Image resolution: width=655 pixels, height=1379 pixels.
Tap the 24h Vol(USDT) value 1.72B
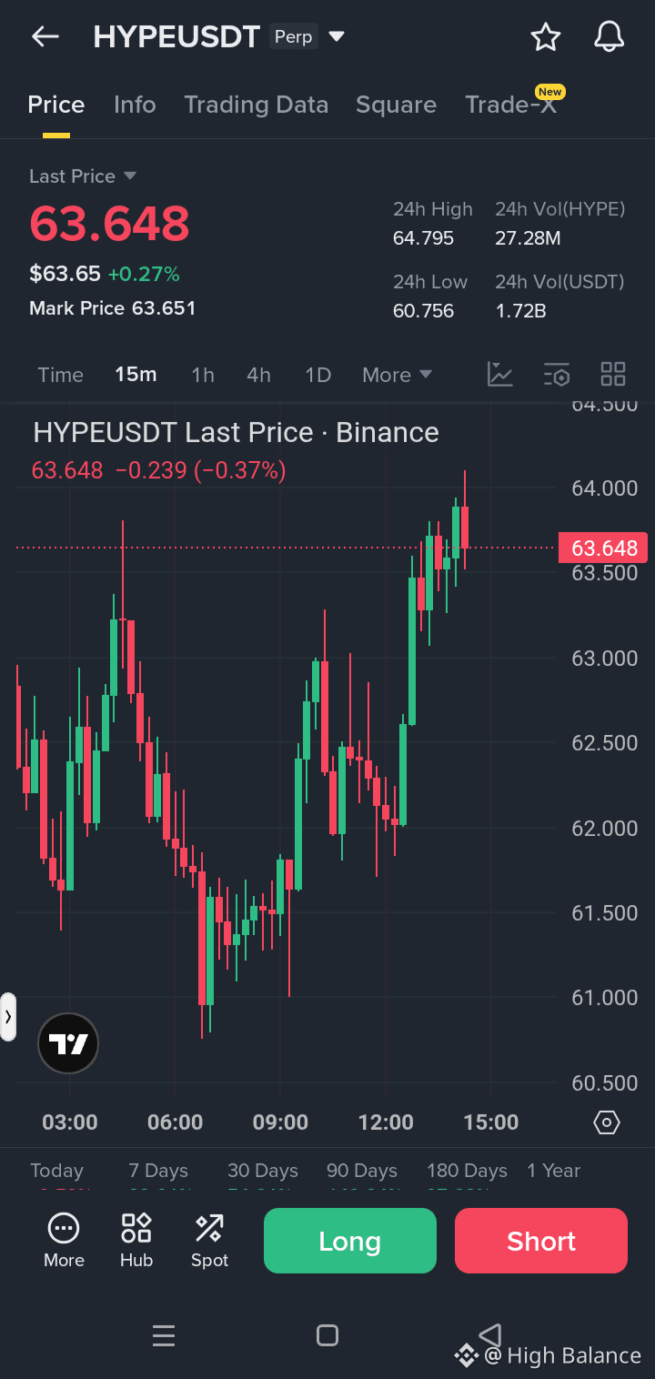pyautogui.click(x=520, y=311)
